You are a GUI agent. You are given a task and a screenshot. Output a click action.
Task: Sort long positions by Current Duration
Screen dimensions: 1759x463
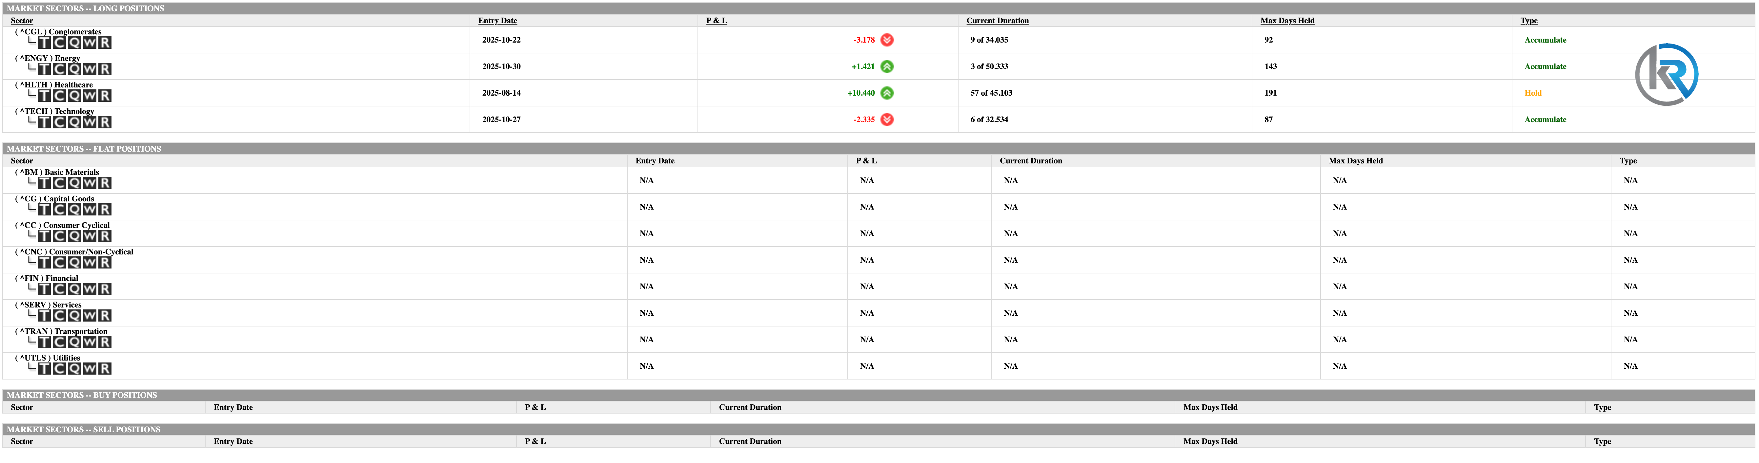(x=997, y=20)
